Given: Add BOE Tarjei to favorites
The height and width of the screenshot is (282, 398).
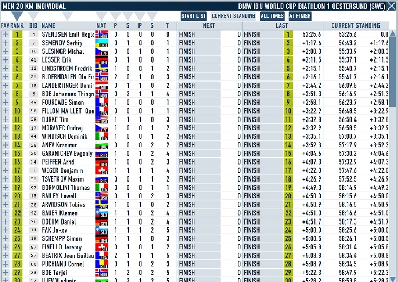Looking at the screenshot, I should click(5, 273).
